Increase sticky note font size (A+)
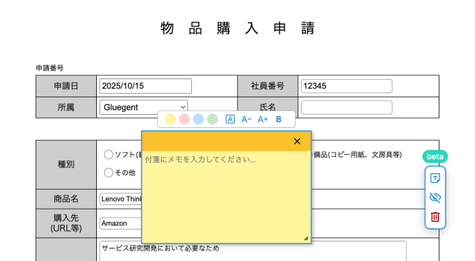The width and height of the screenshot is (475, 261). [x=263, y=120]
